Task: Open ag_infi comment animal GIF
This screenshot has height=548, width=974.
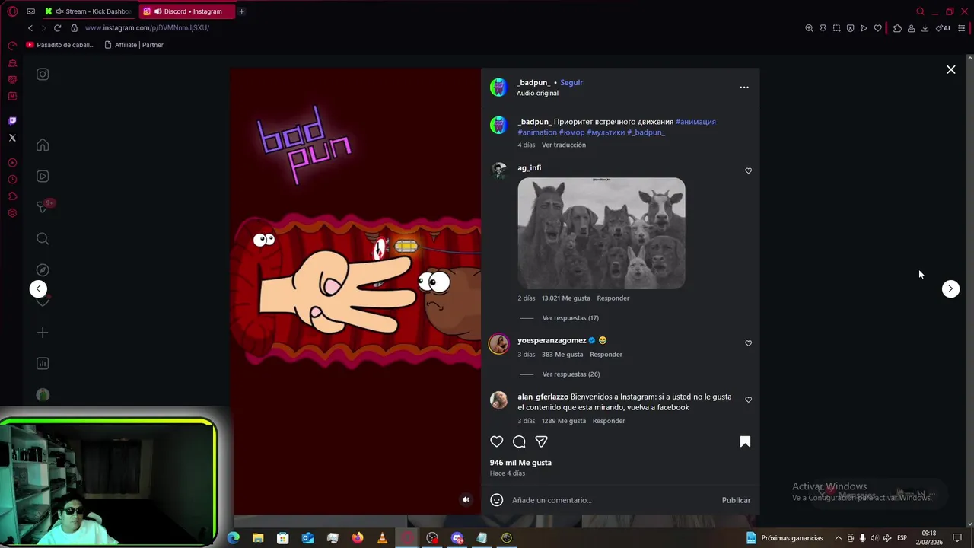Action: point(601,233)
